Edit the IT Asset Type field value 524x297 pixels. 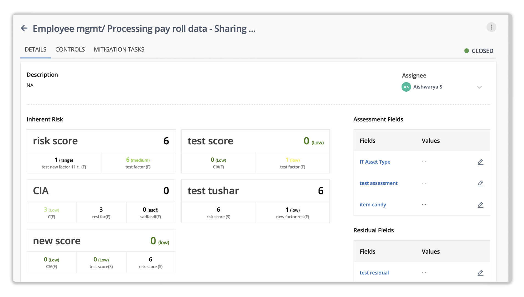[x=480, y=162]
